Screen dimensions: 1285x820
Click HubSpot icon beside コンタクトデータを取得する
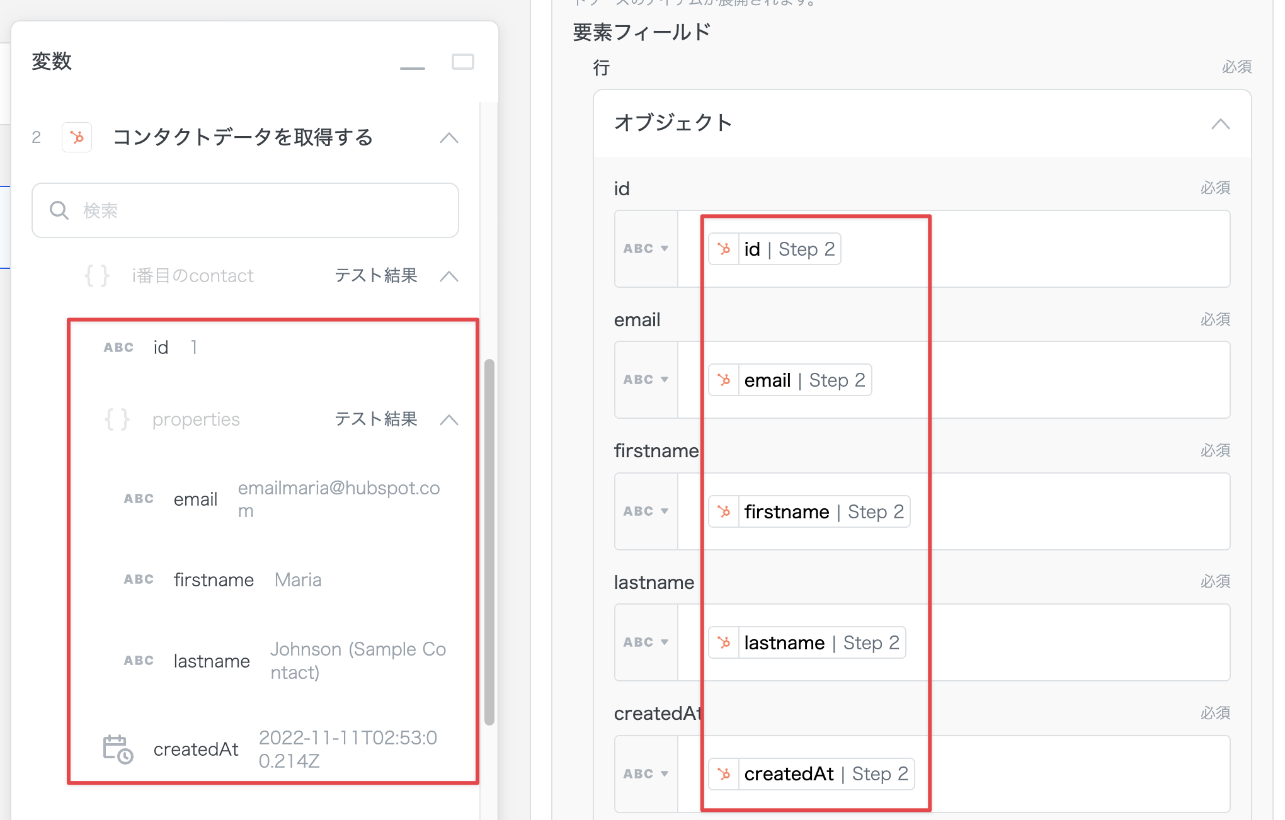click(77, 137)
